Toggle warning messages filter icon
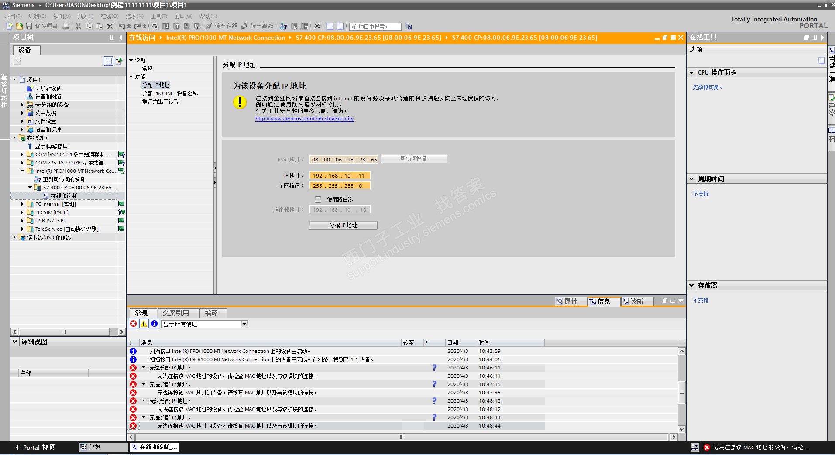 (144, 324)
